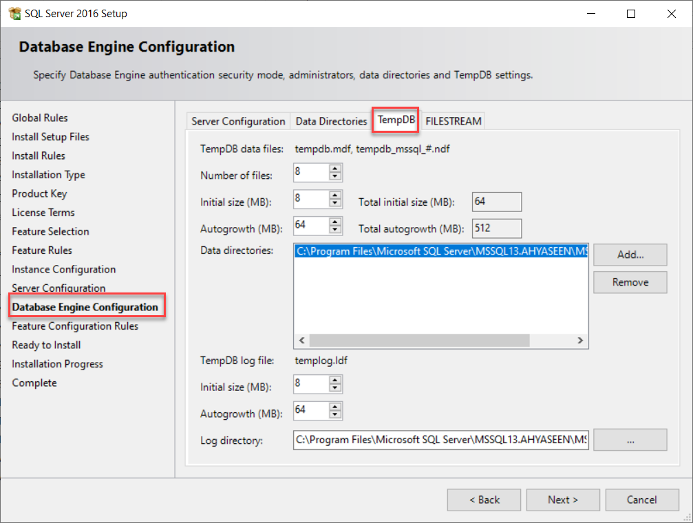Viewport: 693px width, 523px height.
Task: Remove the selected data directory
Action: pos(630,282)
